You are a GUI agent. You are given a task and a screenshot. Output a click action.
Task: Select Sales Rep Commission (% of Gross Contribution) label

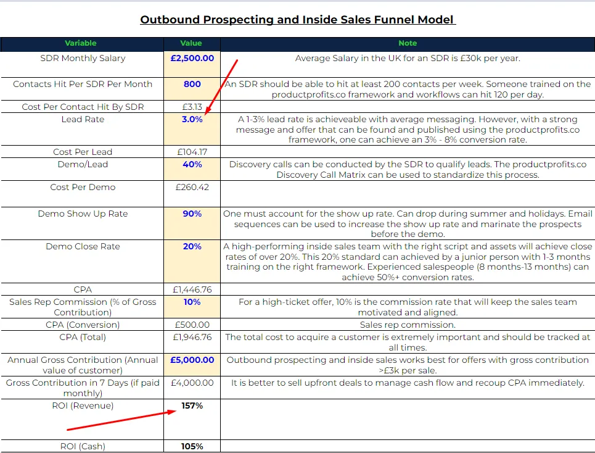click(83, 307)
